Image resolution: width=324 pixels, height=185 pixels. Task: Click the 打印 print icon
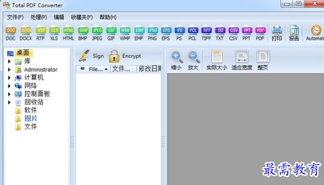[x=277, y=33]
